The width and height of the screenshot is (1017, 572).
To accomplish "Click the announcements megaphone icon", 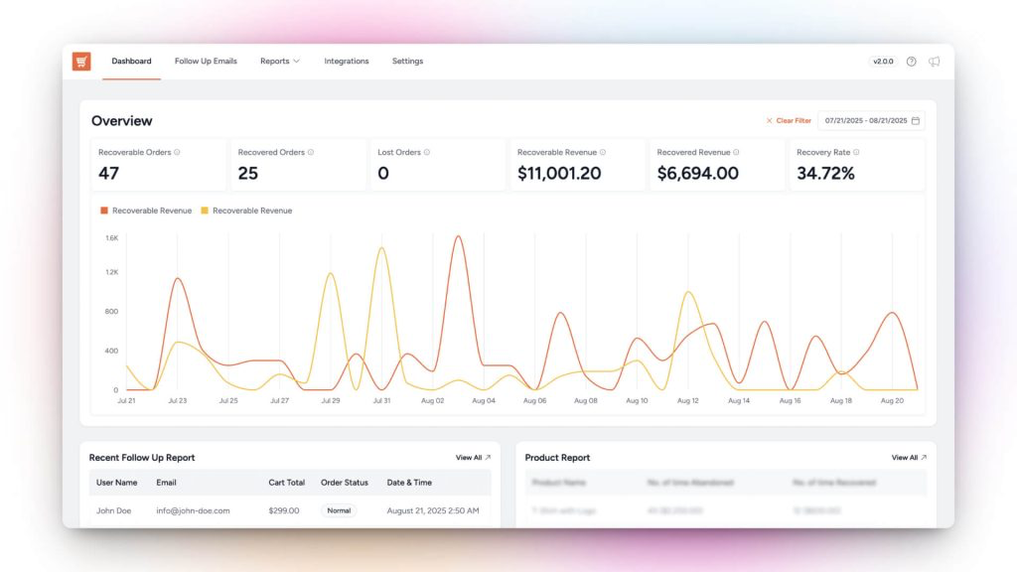I will (x=934, y=61).
